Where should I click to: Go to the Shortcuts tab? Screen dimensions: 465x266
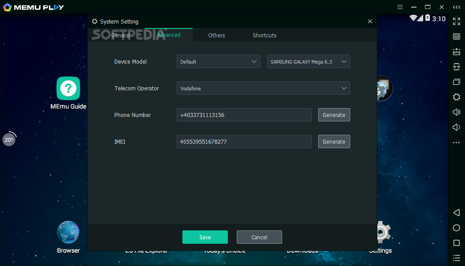coord(264,35)
